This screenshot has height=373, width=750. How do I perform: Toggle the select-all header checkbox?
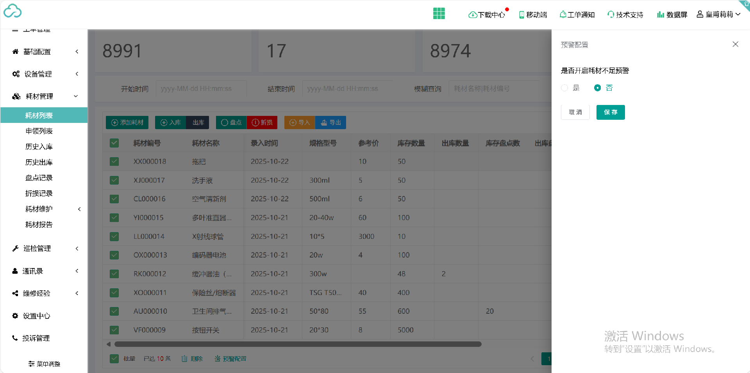(x=114, y=143)
